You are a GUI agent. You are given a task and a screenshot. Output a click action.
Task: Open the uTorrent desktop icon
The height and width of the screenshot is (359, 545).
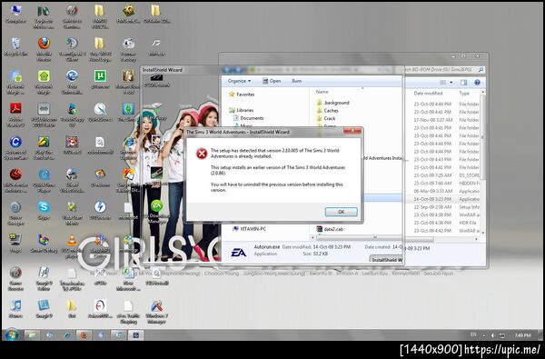pyautogui.click(x=100, y=79)
